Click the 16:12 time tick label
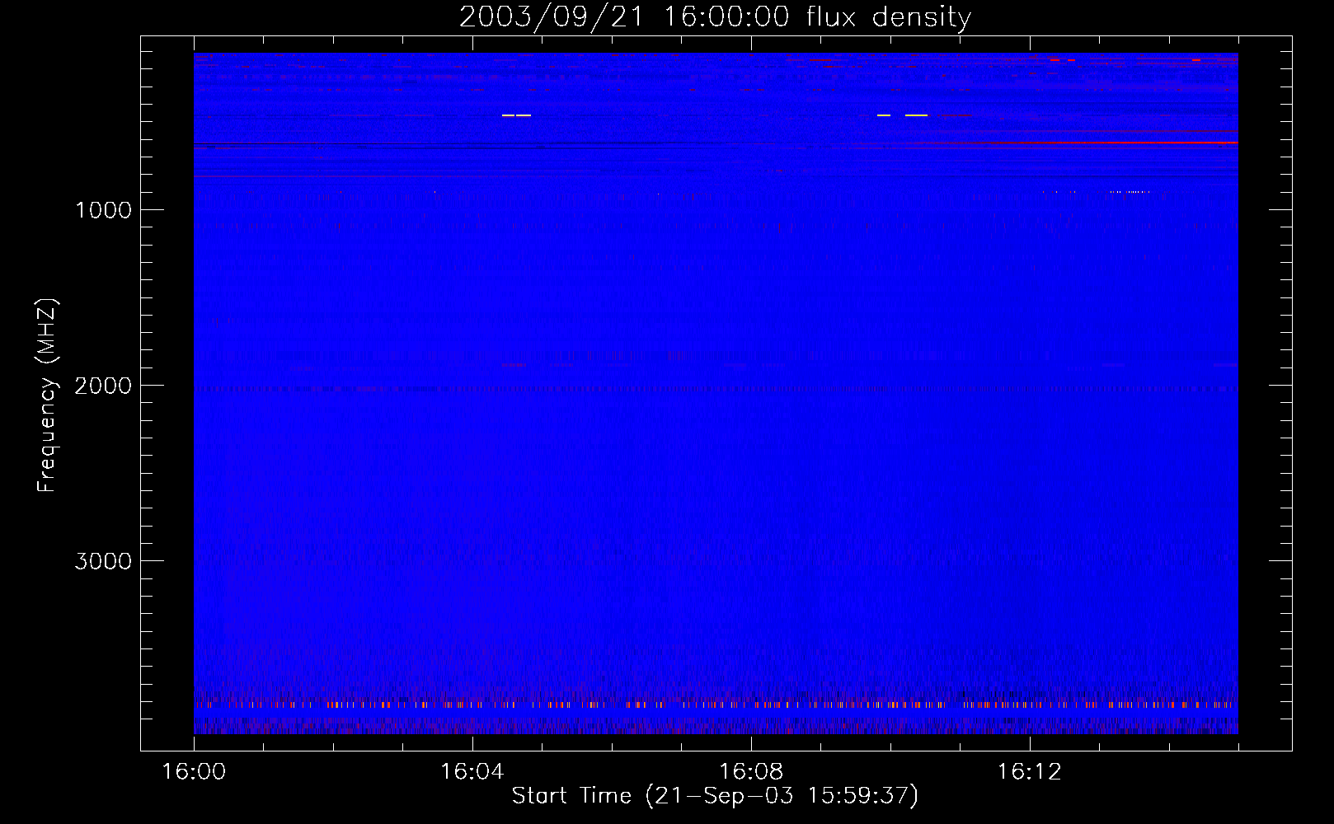This screenshot has height=824, width=1334. point(1030,772)
